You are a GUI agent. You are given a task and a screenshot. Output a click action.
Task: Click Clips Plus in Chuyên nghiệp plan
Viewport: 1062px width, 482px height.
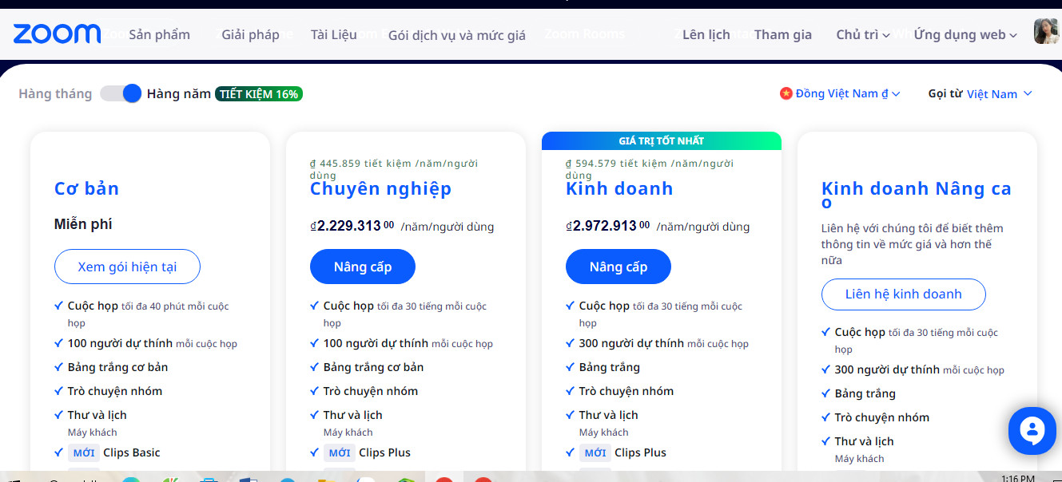[x=384, y=452]
